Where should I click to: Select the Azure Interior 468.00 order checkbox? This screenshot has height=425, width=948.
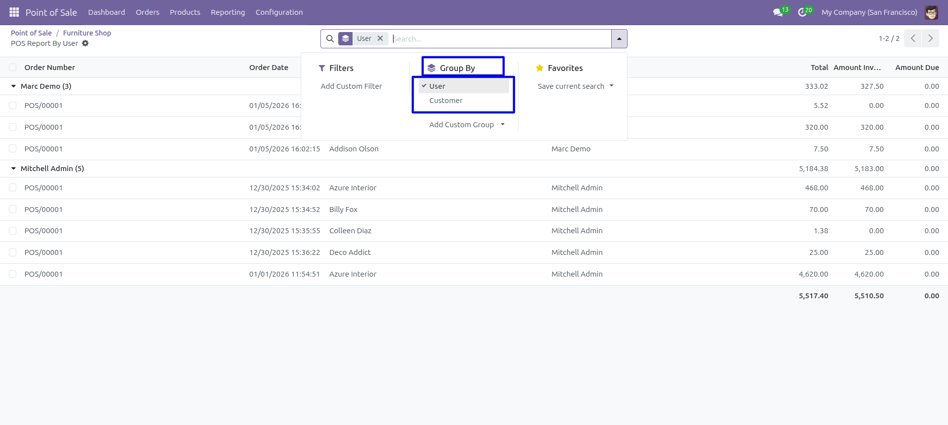point(13,188)
